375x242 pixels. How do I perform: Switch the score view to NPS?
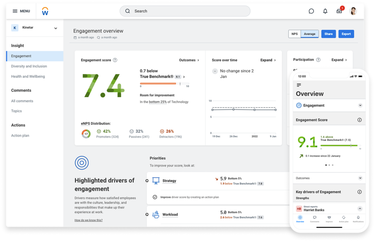pyautogui.click(x=294, y=34)
